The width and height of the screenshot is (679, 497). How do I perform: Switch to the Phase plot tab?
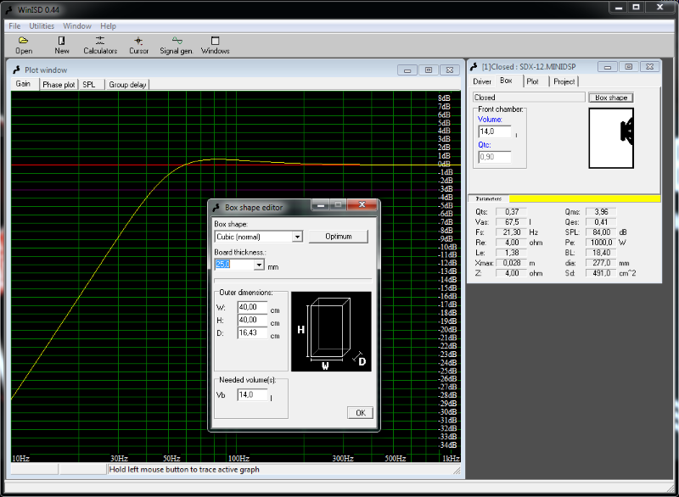tap(59, 85)
